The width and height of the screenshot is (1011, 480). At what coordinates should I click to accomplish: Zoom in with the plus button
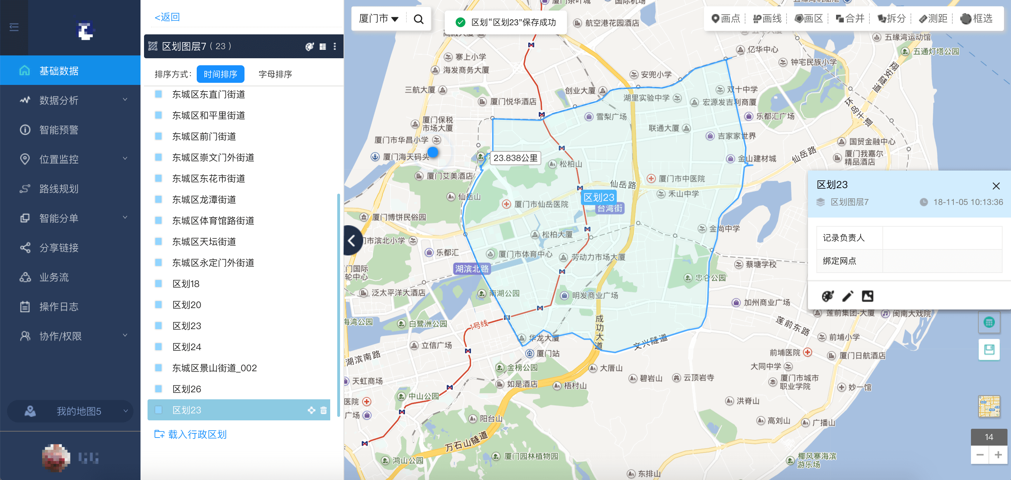(998, 455)
